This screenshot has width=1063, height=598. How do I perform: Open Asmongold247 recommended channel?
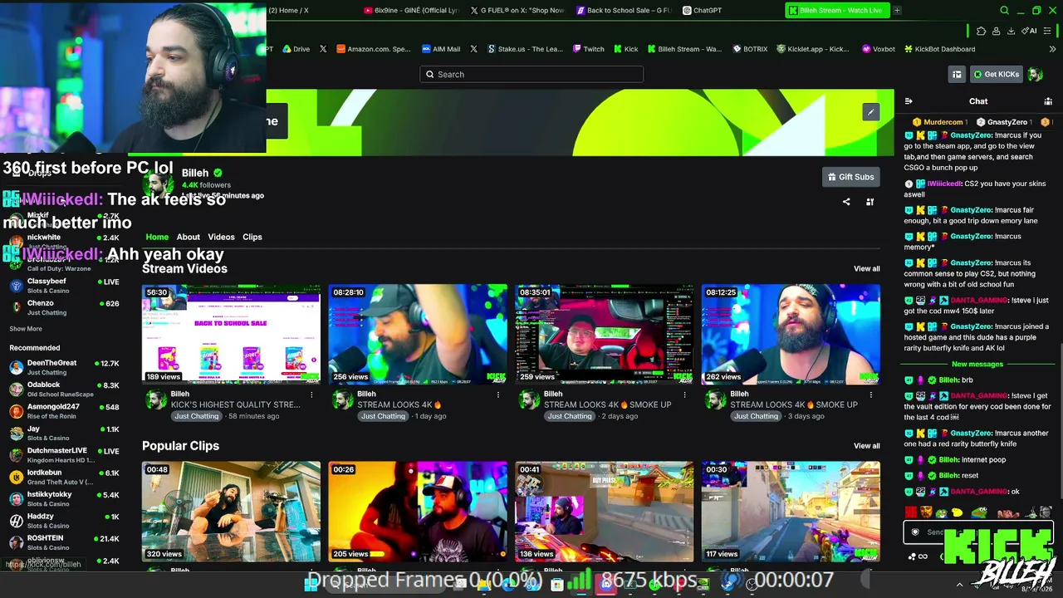coord(65,411)
